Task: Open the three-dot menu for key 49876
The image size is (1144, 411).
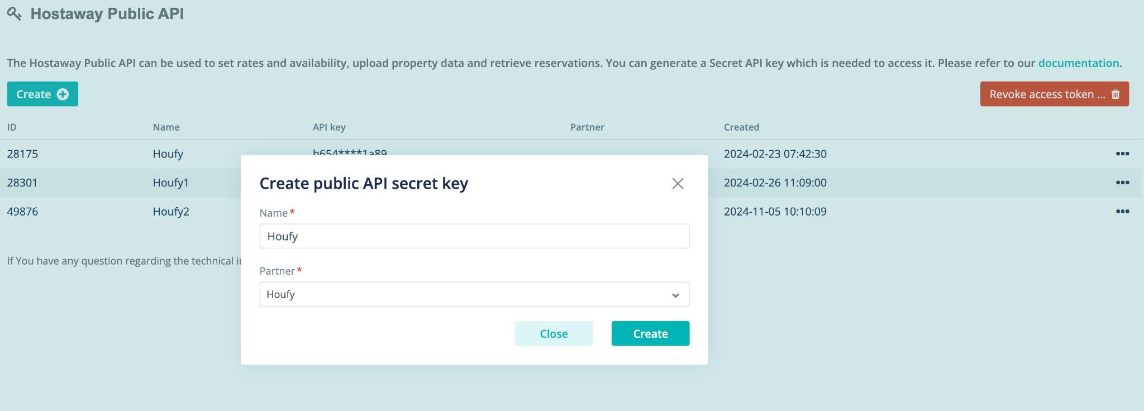Action: coord(1122,212)
